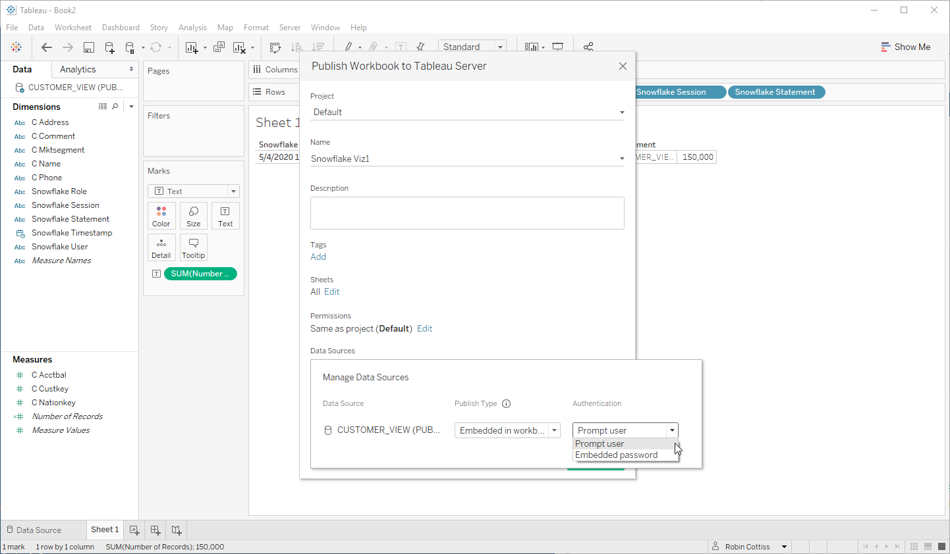Select the Snowflake Timestamp dimension
Screen dimensions: 950x554
[72, 233]
